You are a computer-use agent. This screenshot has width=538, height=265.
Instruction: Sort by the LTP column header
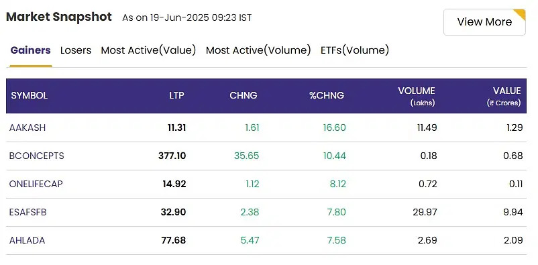[176, 95]
